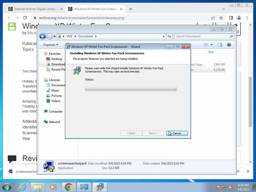
Task: Focus the Search Downloads field
Action: coord(202,36)
